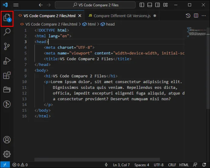Click head breadcrumb segment
Screen dimensions: 210x168
(110, 24)
